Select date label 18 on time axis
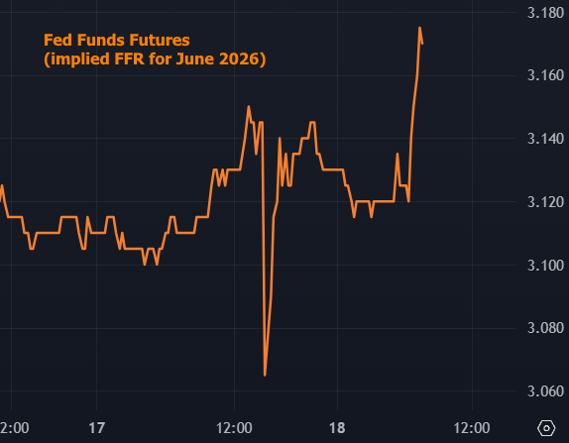 (337, 428)
